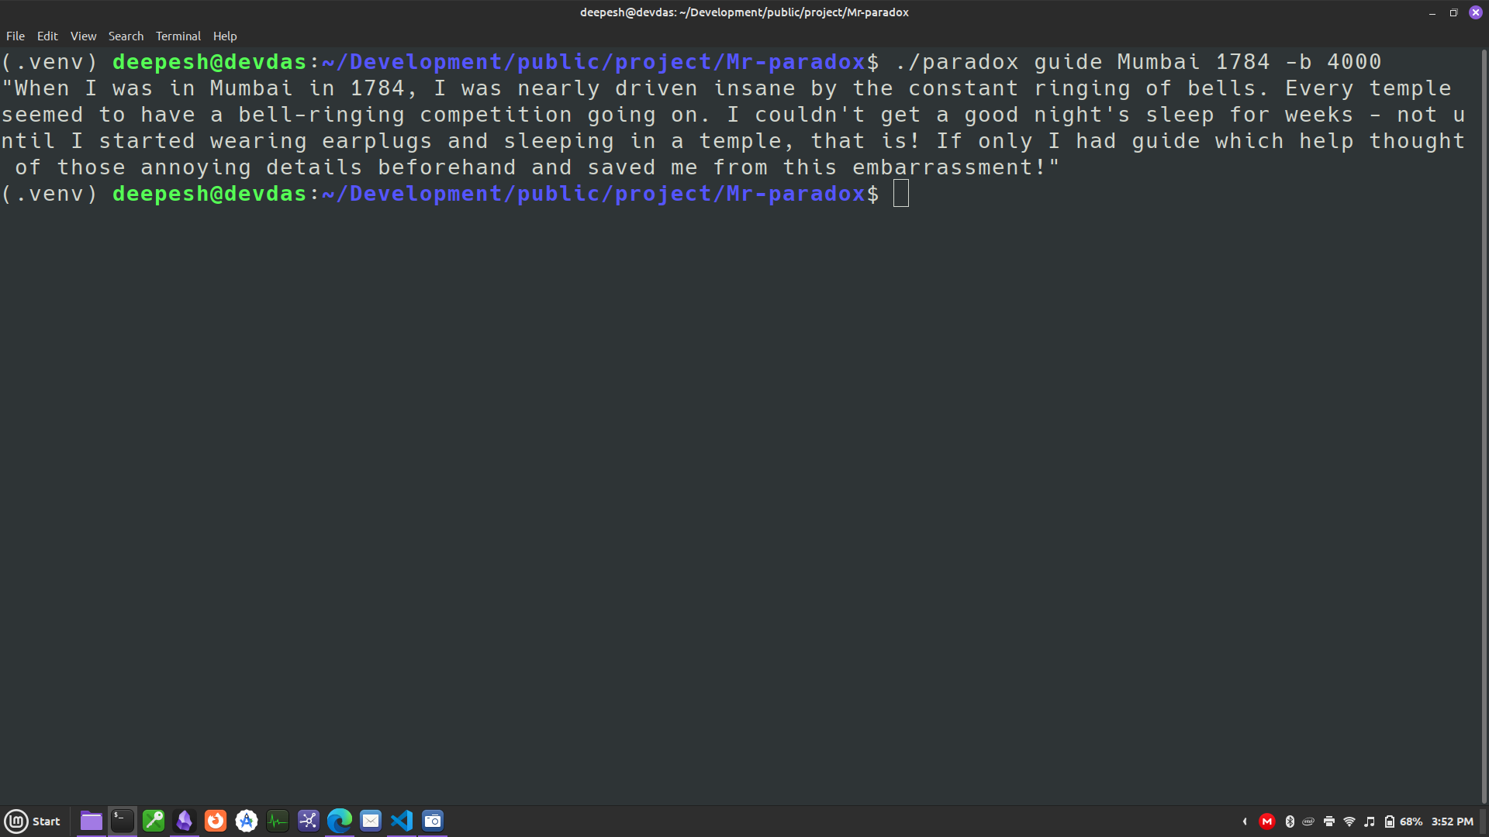
Task: Click the Linux Mint Start button
Action: 33,821
